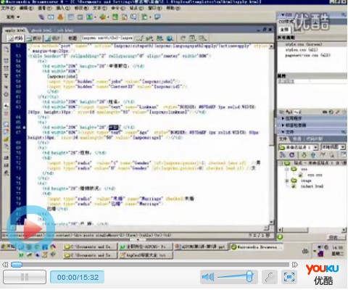Click the fast-forward arrow beside progress bar

coord(295,265)
